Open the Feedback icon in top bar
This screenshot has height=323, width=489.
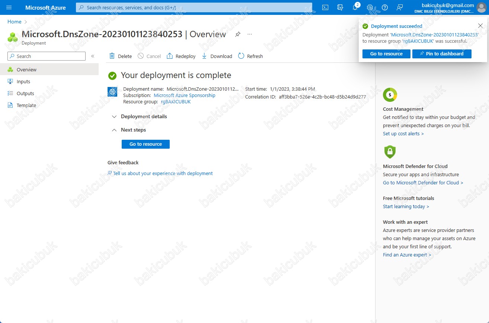click(x=400, y=7)
